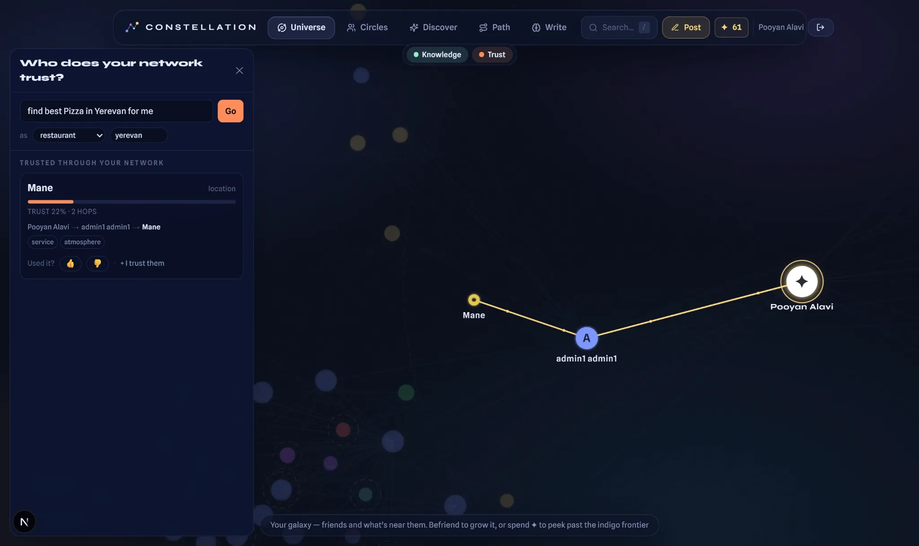Click the chevron arrow of restaurant dropdown
Screen dimensions: 919x546
99,136
